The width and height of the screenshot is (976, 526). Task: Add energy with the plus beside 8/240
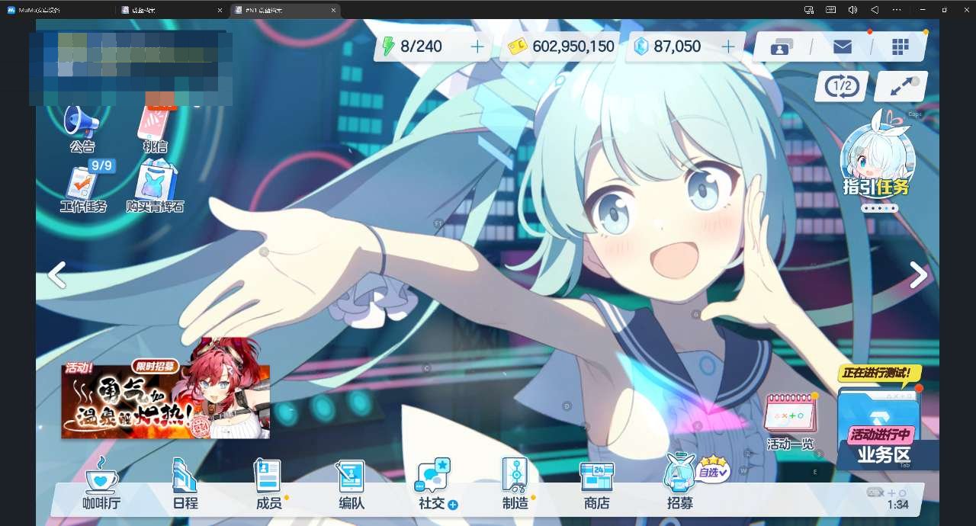tap(477, 47)
